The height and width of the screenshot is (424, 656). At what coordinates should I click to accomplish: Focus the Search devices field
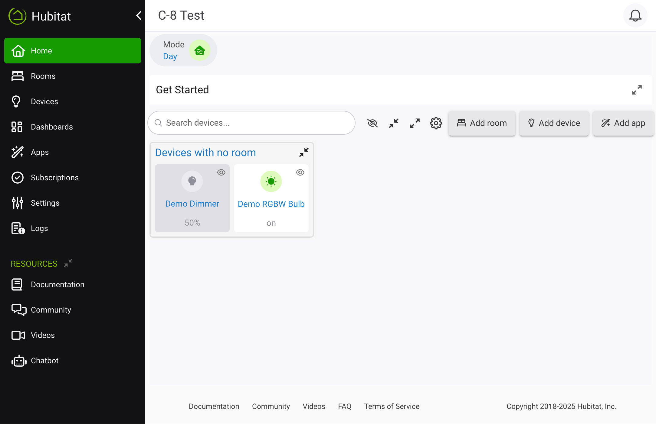(x=251, y=123)
